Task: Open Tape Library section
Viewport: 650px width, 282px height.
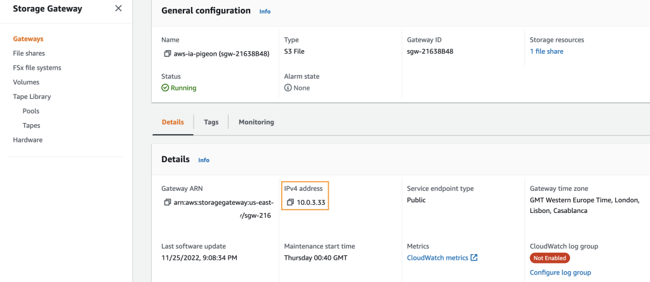Action: pyautogui.click(x=32, y=97)
